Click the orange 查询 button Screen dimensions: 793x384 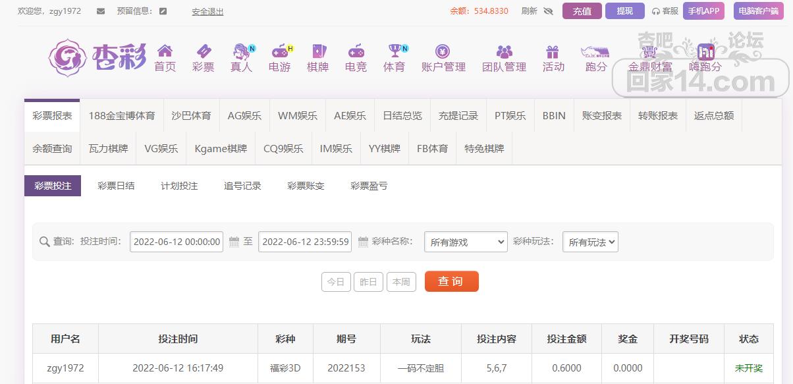(x=451, y=281)
